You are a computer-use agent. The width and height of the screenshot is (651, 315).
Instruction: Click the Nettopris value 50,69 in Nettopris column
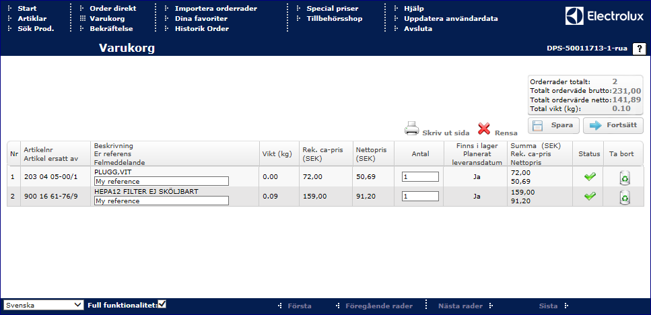(x=366, y=177)
